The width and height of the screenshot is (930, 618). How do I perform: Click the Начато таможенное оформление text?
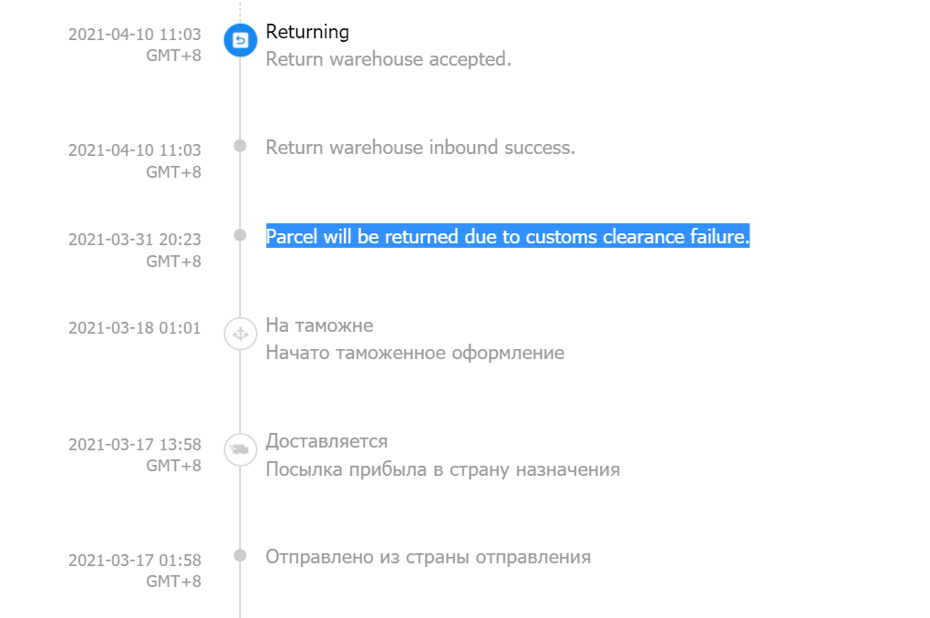(x=415, y=353)
